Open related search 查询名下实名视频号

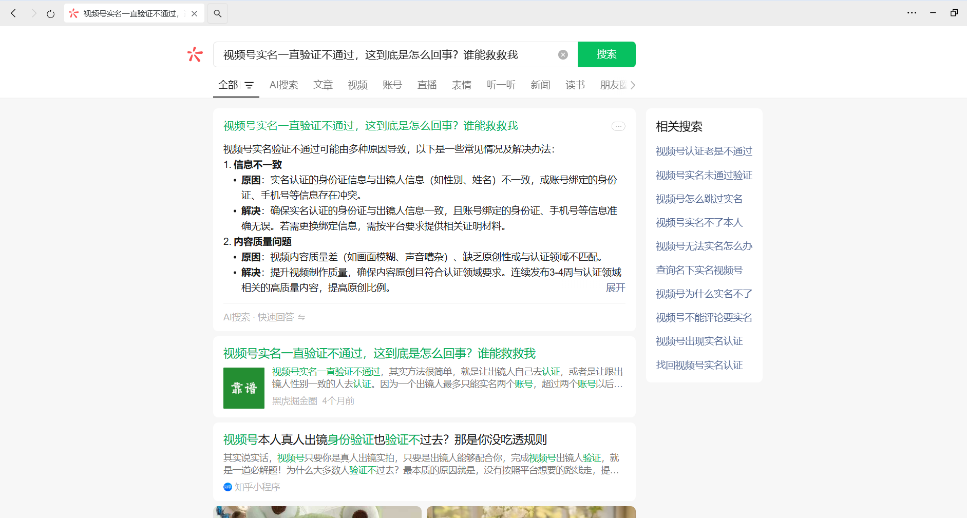[699, 270]
